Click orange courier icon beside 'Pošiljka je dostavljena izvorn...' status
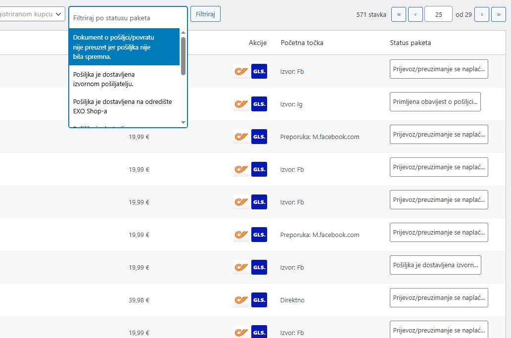This screenshot has height=338, width=511. pyautogui.click(x=241, y=267)
